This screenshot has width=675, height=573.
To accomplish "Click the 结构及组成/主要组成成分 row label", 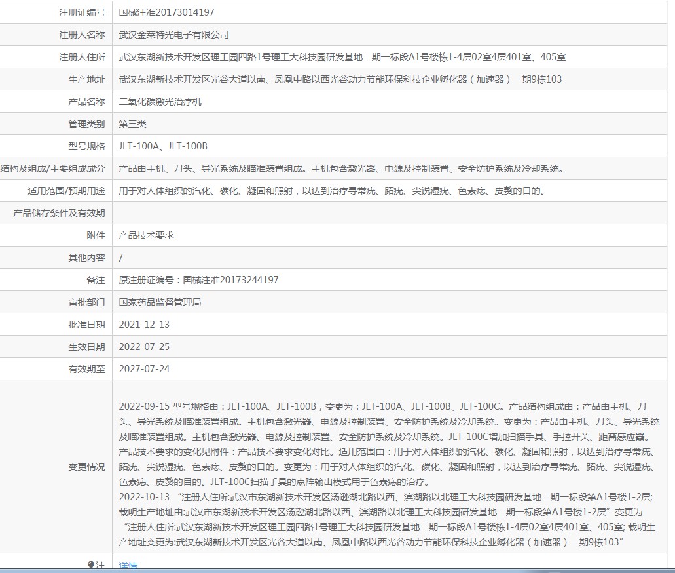I will (52, 168).
